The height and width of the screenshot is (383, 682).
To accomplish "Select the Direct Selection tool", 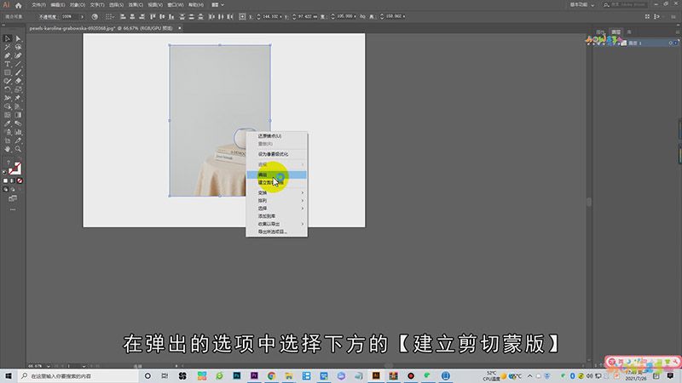I will (x=18, y=38).
